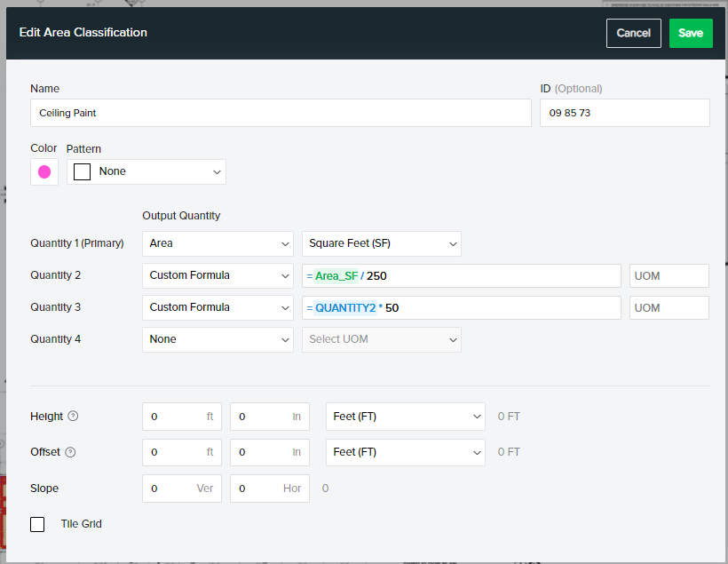Viewport: 728px width, 564px height.
Task: Expand the Pattern dropdown showing None
Action: point(147,171)
